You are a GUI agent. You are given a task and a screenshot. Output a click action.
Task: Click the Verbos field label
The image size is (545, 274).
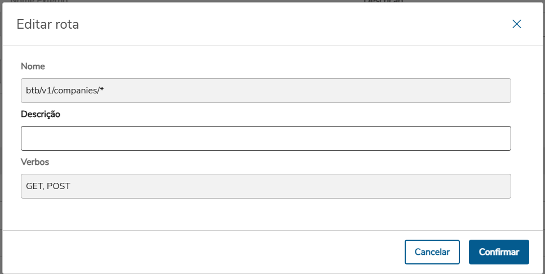[35, 162]
